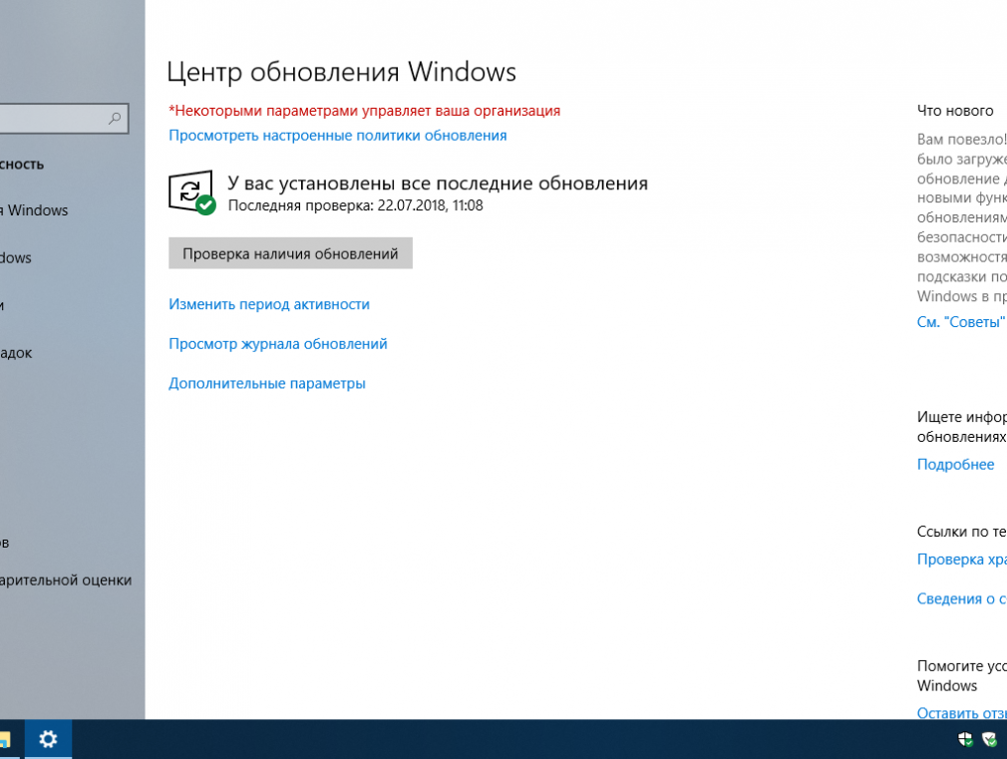Click the 'Подробнее' link
The height and width of the screenshot is (759, 1007).
tap(955, 465)
